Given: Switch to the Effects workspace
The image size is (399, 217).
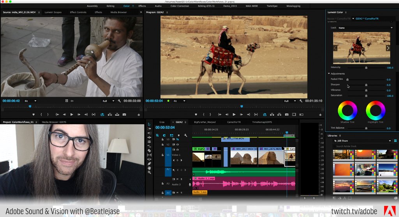Looking at the screenshot, I should point(142,6).
